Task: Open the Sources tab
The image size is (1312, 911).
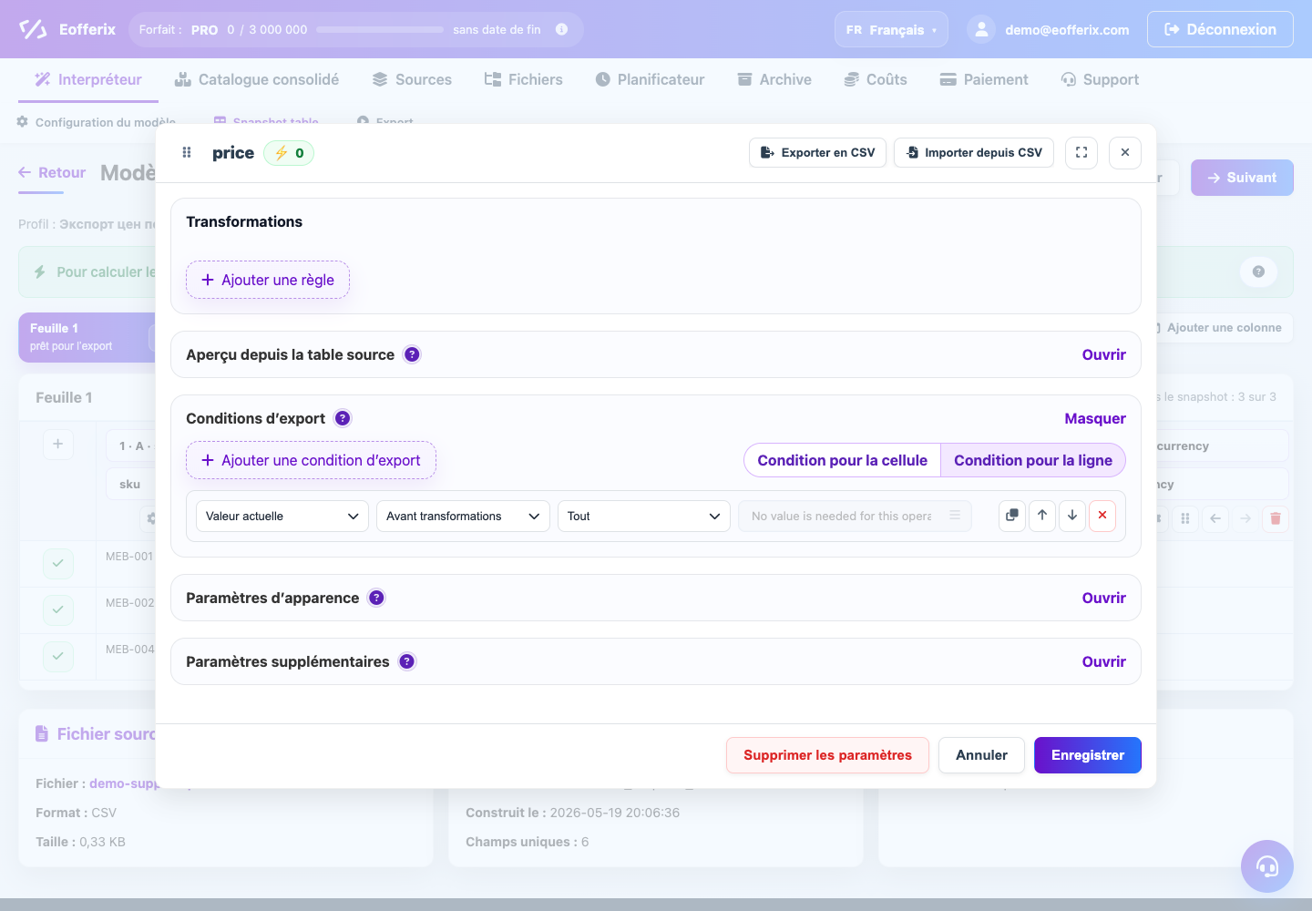Action: coord(412,79)
